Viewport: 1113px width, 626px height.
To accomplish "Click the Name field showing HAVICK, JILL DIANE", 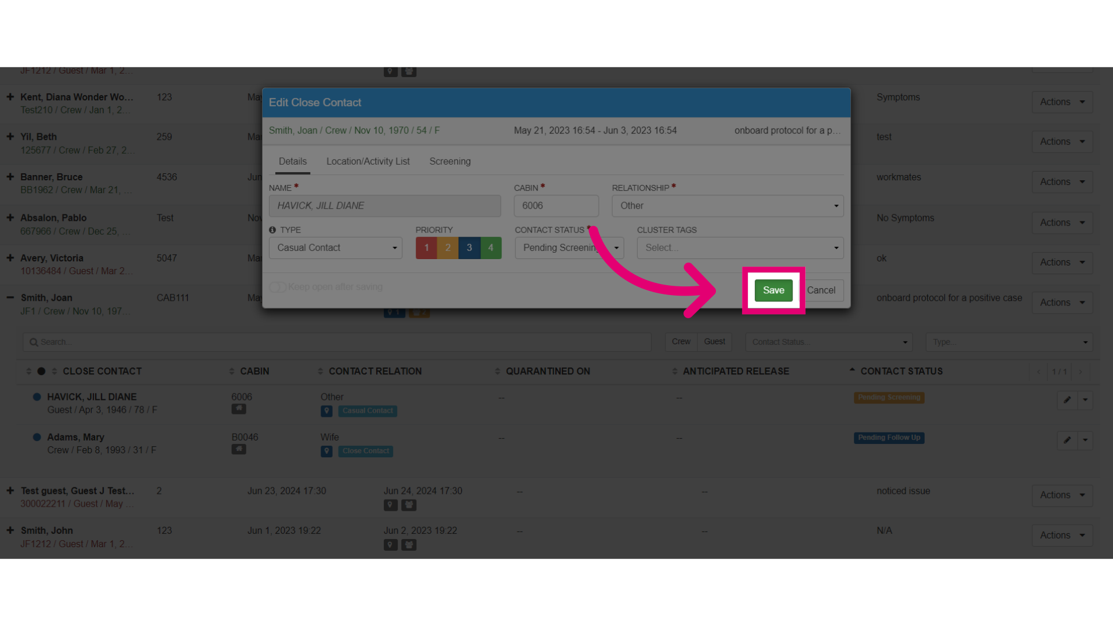I will pyautogui.click(x=385, y=206).
